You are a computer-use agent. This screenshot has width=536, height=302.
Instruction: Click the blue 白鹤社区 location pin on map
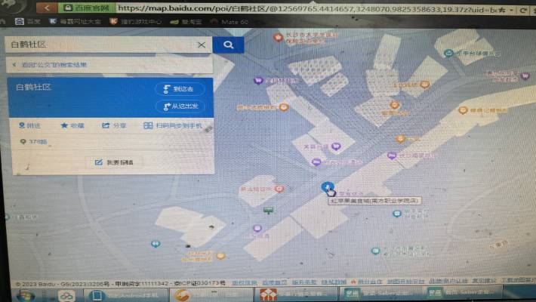coord(328,186)
